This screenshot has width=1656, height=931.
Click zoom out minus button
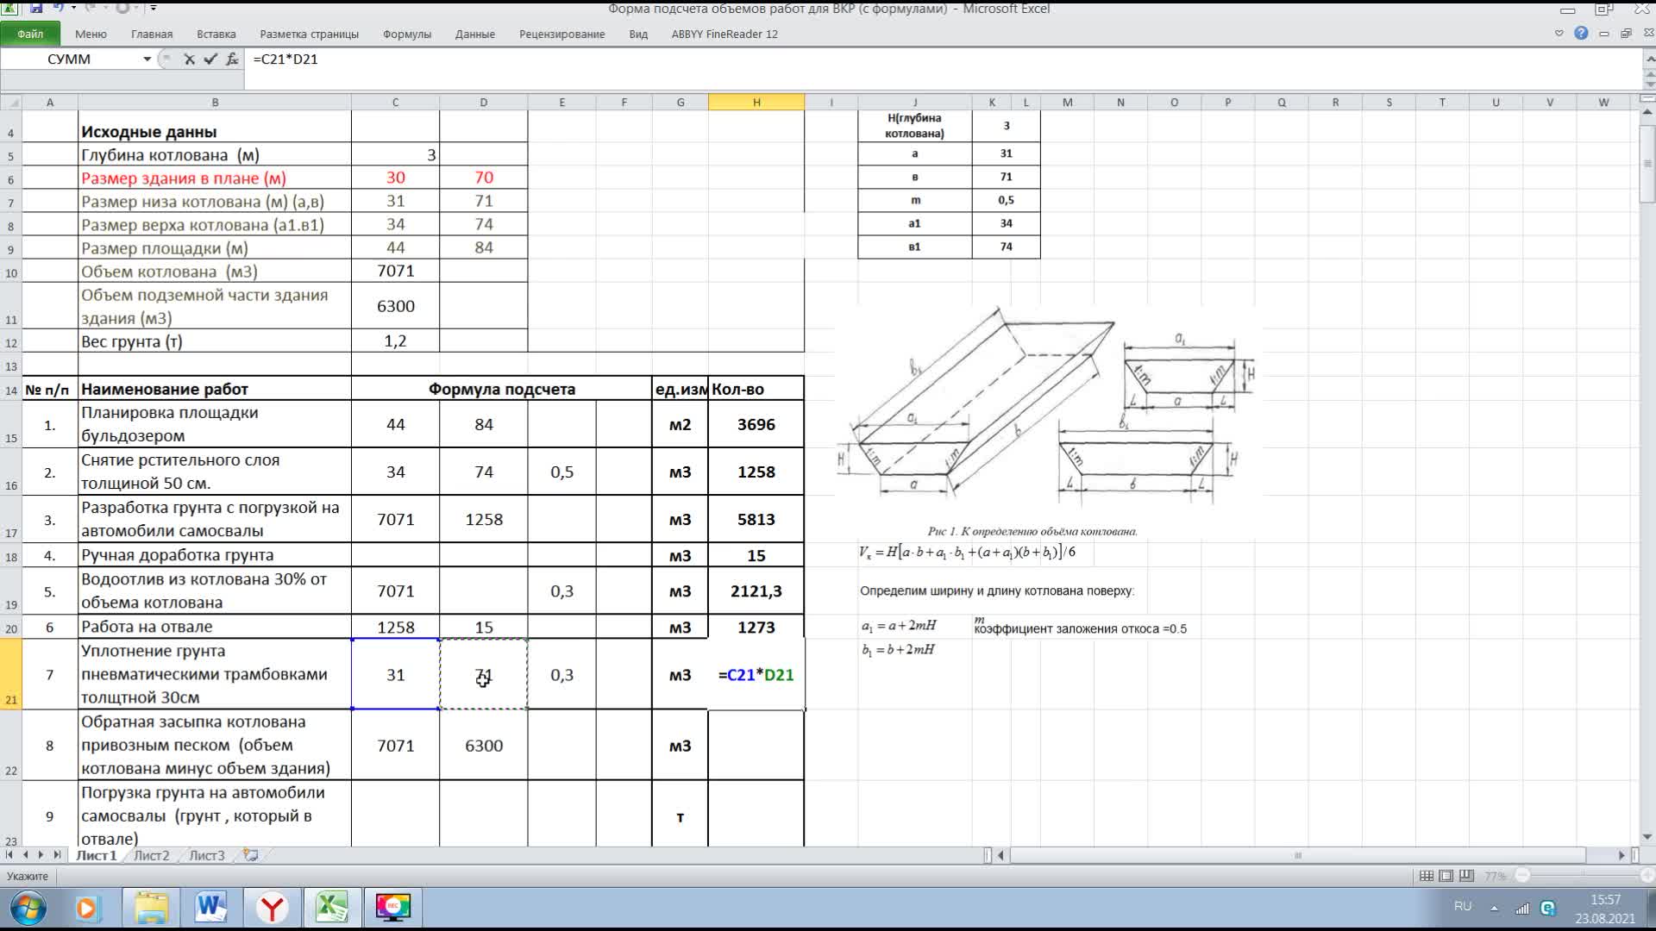(1522, 876)
